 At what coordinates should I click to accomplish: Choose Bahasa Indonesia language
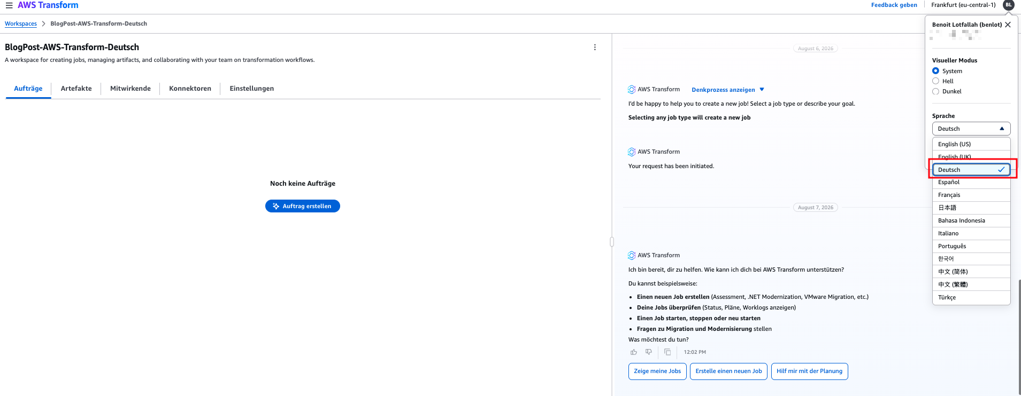971,221
